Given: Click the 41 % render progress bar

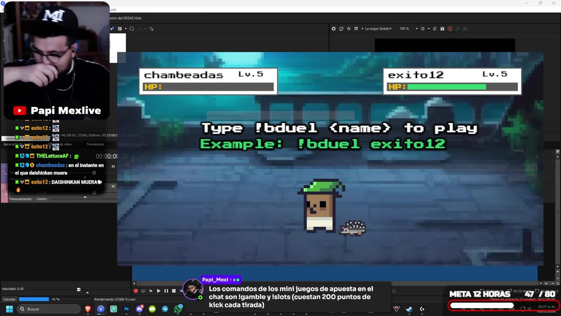Looking at the screenshot, I should pyautogui.click(x=34, y=299).
